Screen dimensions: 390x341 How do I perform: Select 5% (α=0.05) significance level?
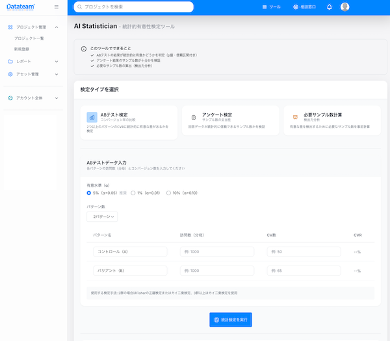(x=89, y=193)
